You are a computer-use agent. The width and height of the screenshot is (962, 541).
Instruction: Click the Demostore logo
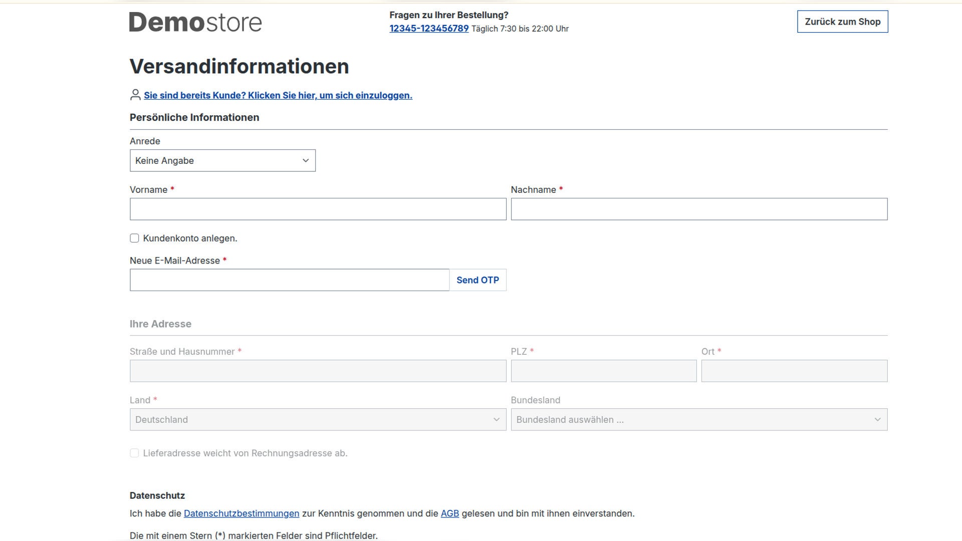[x=195, y=23]
